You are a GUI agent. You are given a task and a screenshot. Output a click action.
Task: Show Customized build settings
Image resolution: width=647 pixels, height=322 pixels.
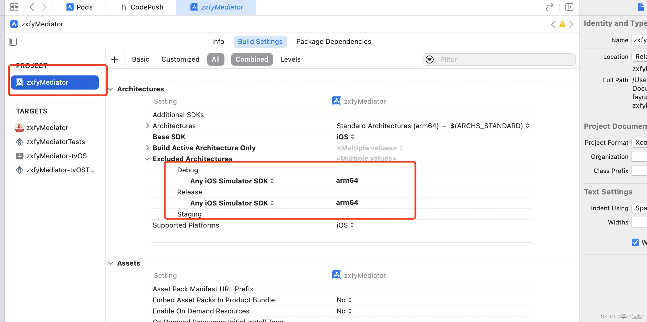(180, 59)
